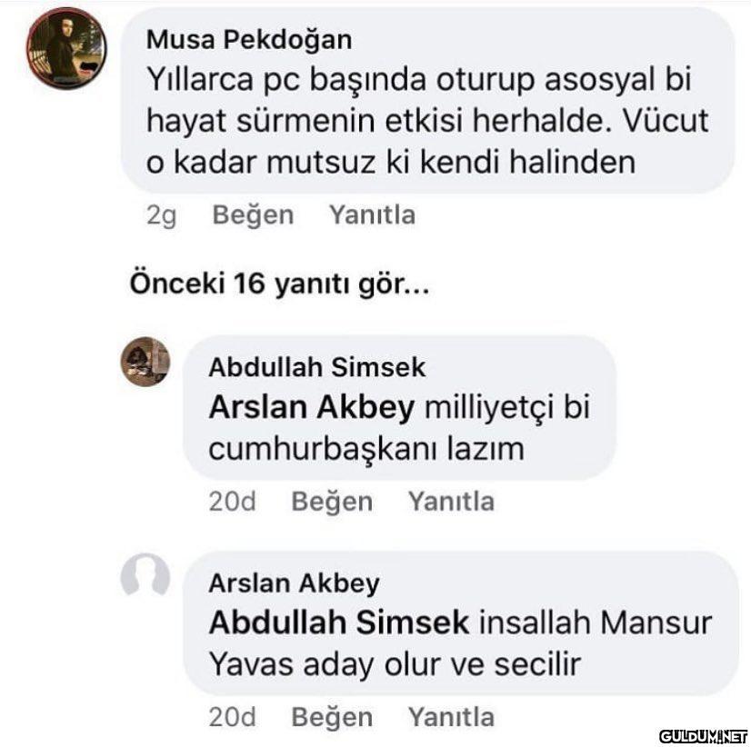Click the GULDUM.NET watermark logo
This screenshot has height=747, width=751.
click(x=703, y=736)
